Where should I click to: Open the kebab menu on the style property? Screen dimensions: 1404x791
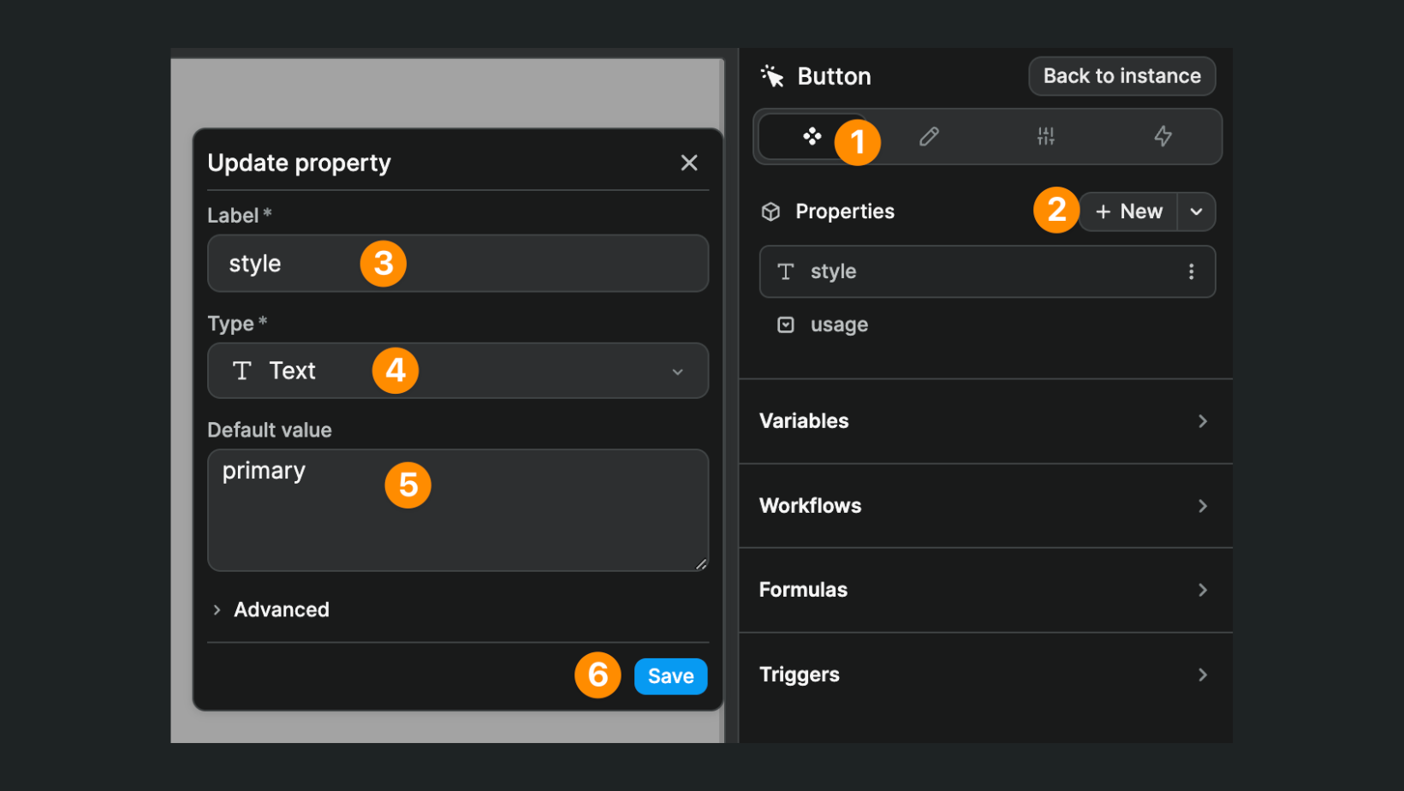(1191, 271)
